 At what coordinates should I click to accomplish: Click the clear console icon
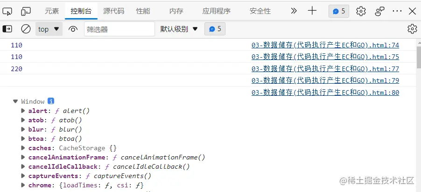click(26, 29)
